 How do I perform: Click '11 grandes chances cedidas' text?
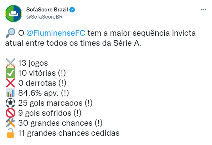69,133
